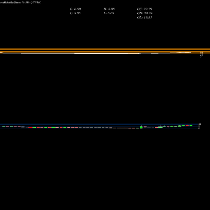Select the low value L: 5.69
Image resolution: width=210 pixels, height=210 pixels.
point(109,13)
